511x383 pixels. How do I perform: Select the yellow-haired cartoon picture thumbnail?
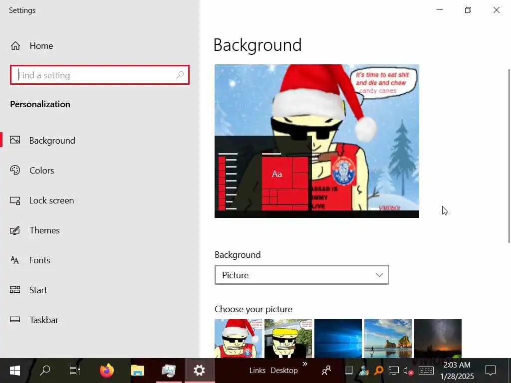288,339
